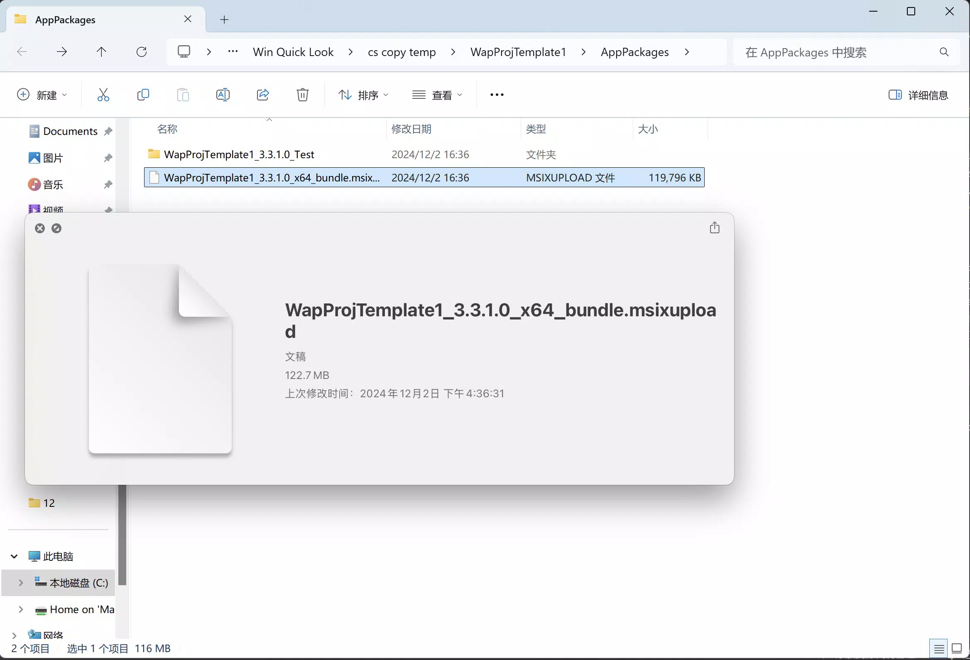Viewport: 970px width, 660px height.
Task: Click WapProjTemplate1 breadcrumb
Action: (518, 52)
